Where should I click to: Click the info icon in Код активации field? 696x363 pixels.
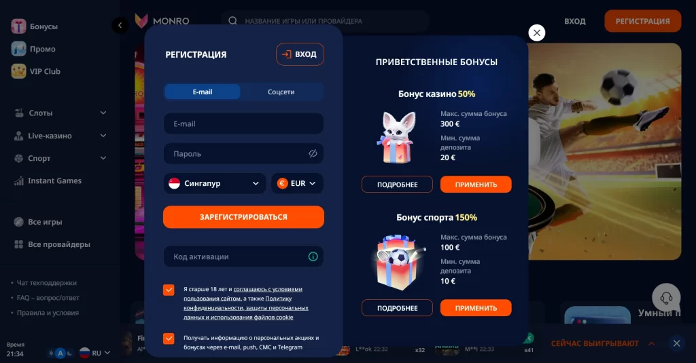click(313, 256)
